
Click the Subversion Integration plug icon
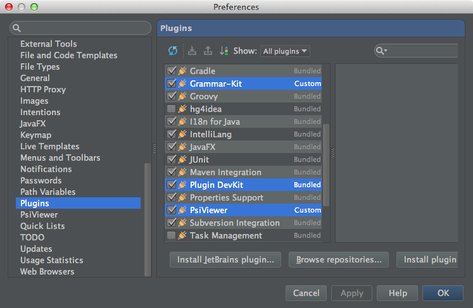pyautogui.click(x=182, y=223)
